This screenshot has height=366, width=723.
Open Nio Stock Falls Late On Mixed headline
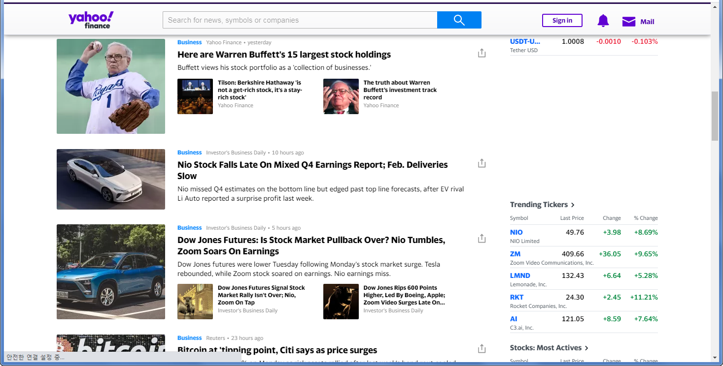coord(312,170)
